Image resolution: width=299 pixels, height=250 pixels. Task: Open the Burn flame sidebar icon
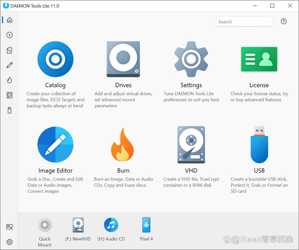[x=9, y=80]
